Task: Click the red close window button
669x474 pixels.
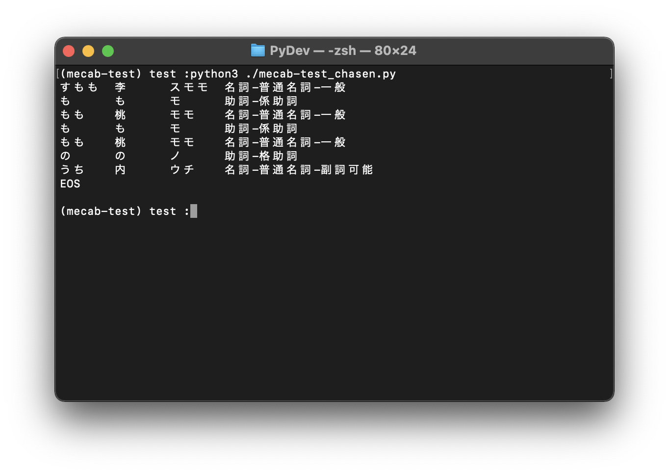Action: tap(69, 51)
